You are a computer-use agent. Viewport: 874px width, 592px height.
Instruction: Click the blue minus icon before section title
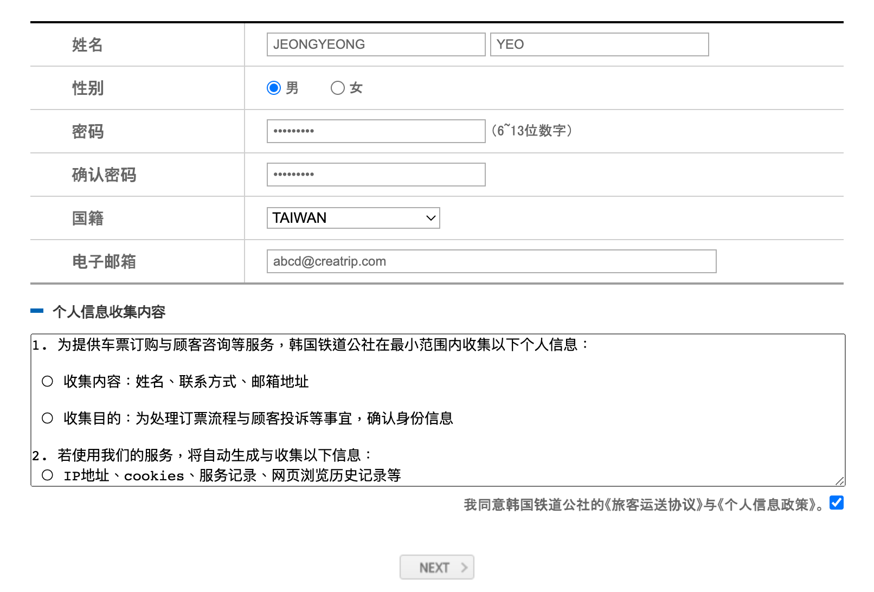tap(37, 311)
